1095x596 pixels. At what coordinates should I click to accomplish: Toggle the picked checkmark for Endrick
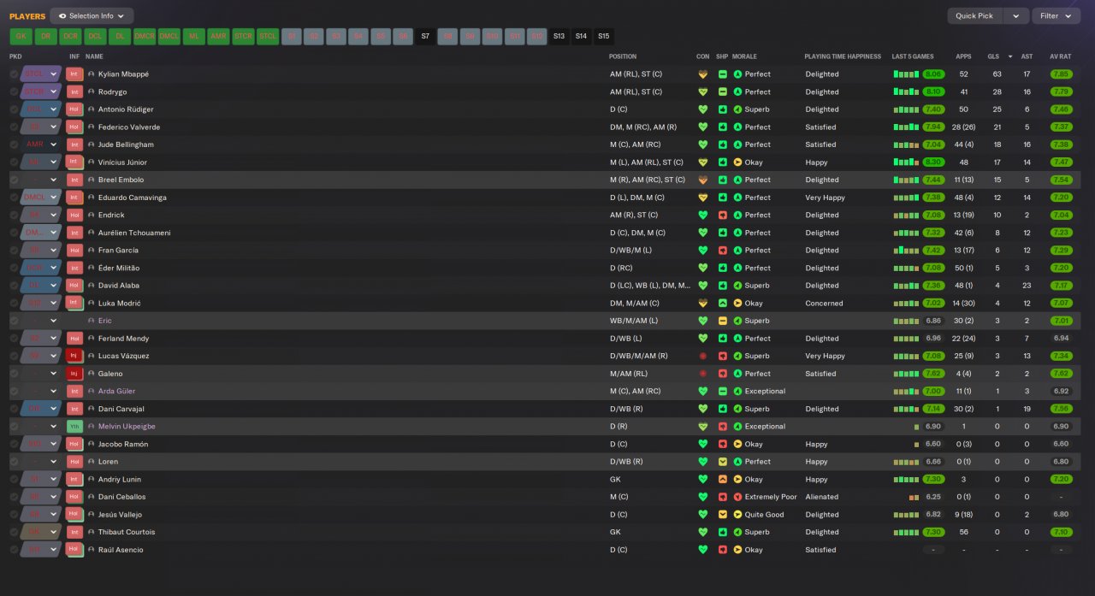click(14, 215)
